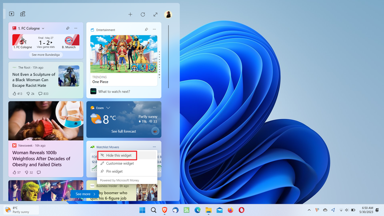The width and height of the screenshot is (384, 216).
Task: Click the See more Bundesliga button
Action: click(x=45, y=54)
